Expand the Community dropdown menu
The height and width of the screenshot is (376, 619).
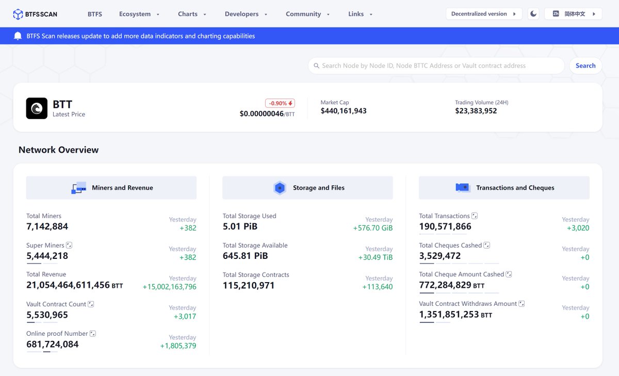[x=308, y=14]
